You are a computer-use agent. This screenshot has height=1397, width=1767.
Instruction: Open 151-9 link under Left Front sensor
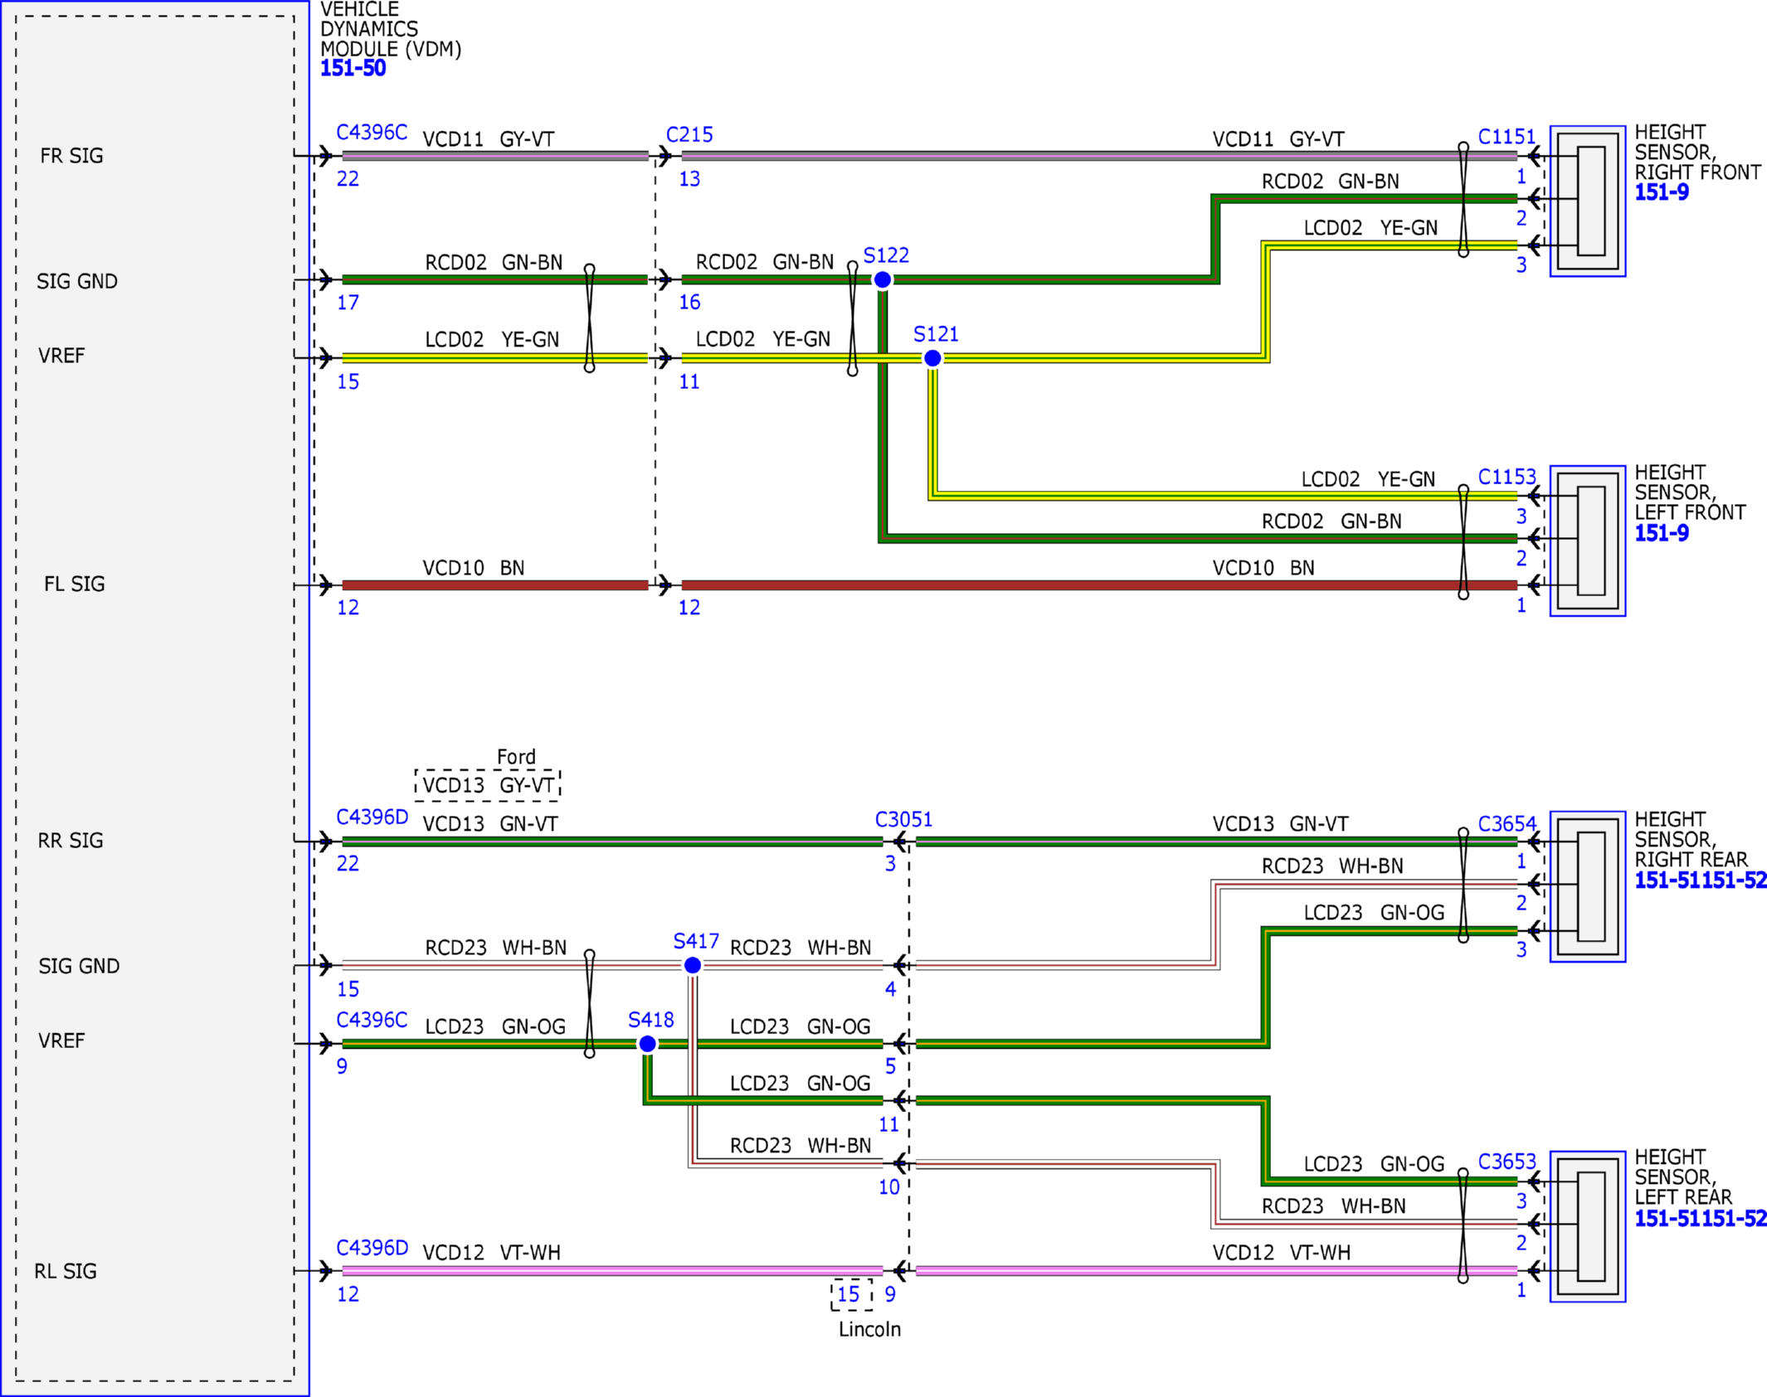tap(1662, 533)
